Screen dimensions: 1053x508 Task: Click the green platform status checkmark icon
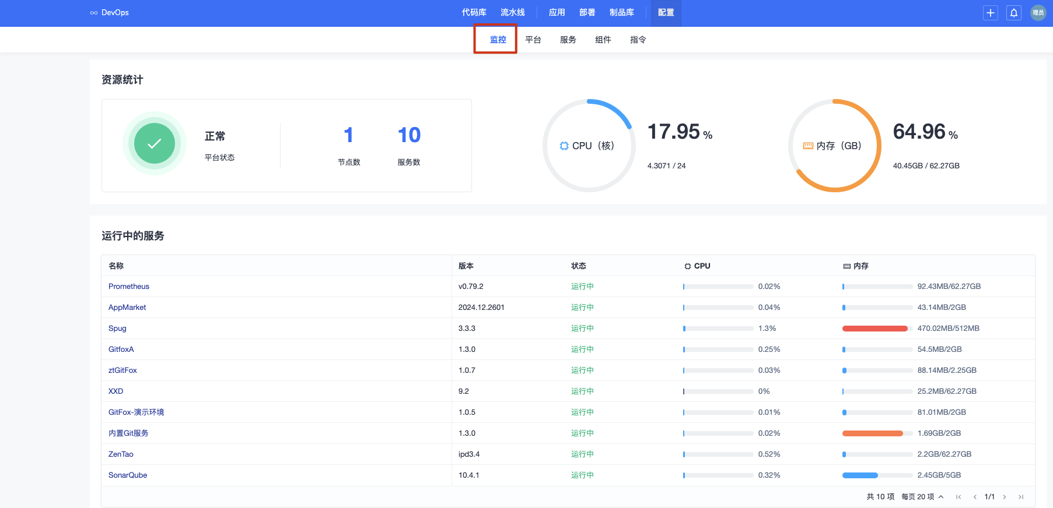[x=155, y=143]
